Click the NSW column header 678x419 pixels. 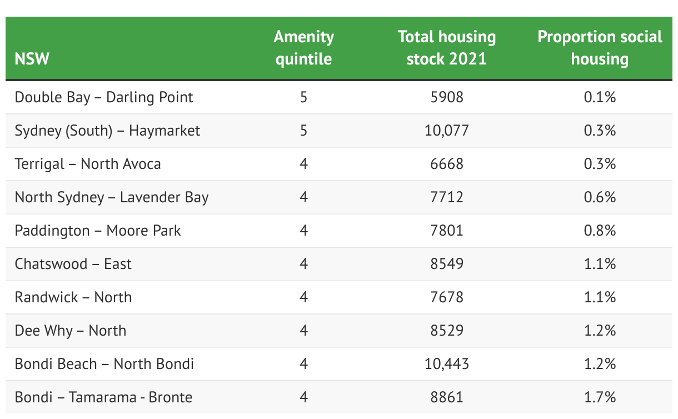point(32,58)
